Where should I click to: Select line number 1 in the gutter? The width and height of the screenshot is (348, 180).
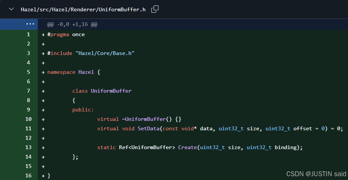28,34
